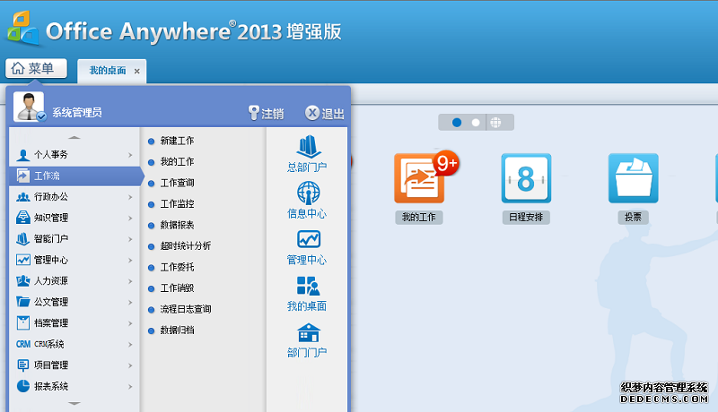The height and width of the screenshot is (412, 718).
Task: Click the 档案管理 icon
Action: 23,323
